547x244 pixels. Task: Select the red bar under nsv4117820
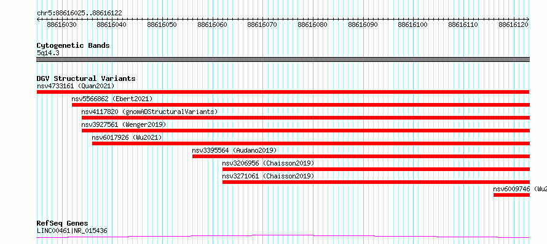coord(305,118)
